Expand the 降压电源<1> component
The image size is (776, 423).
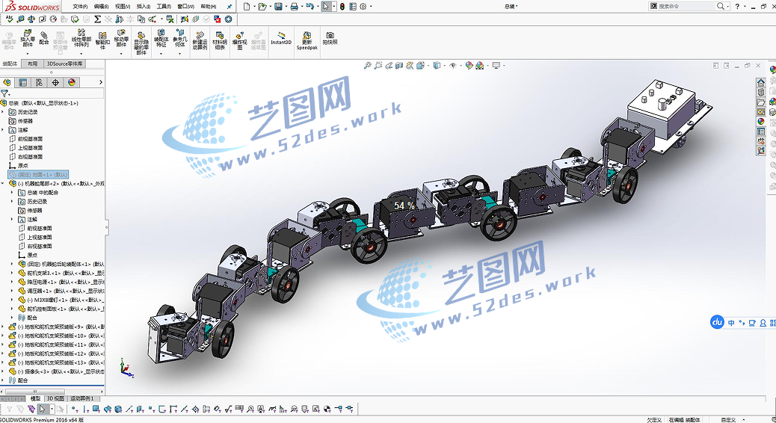tap(12, 282)
